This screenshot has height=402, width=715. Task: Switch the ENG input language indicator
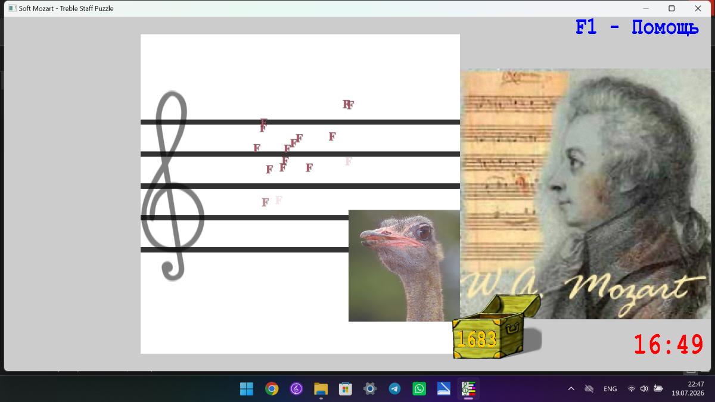(610, 389)
